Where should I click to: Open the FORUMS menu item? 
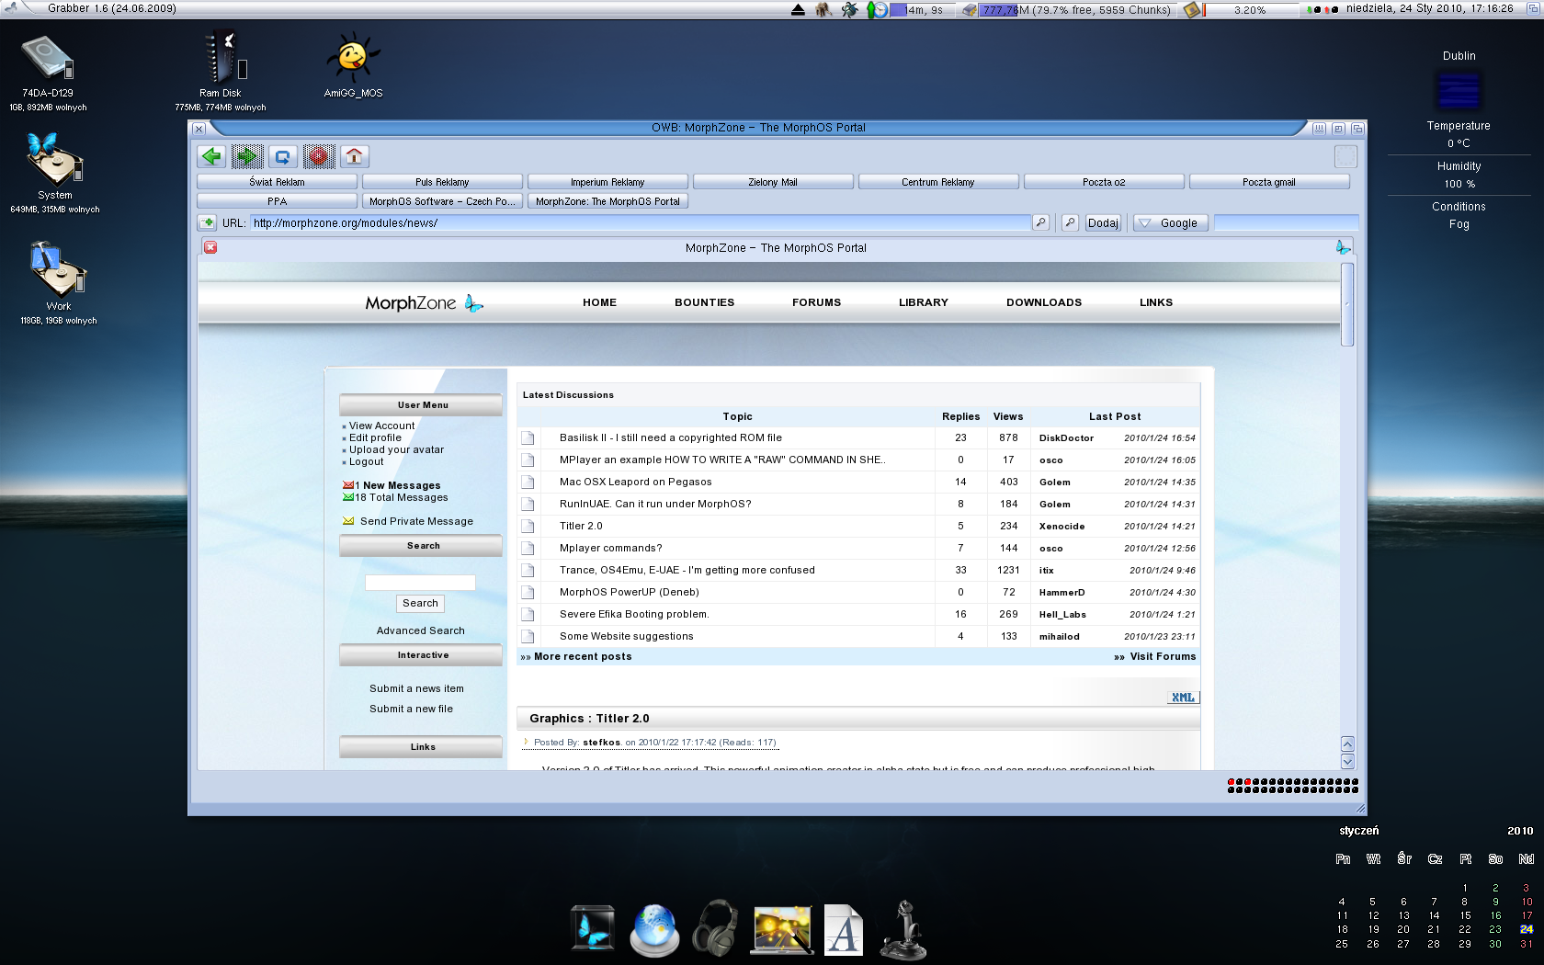(816, 302)
